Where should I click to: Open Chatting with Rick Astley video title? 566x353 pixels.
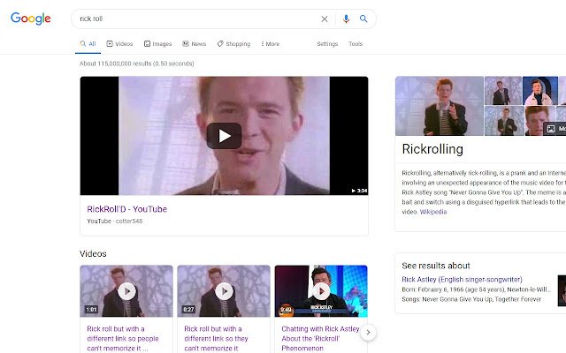click(320, 339)
